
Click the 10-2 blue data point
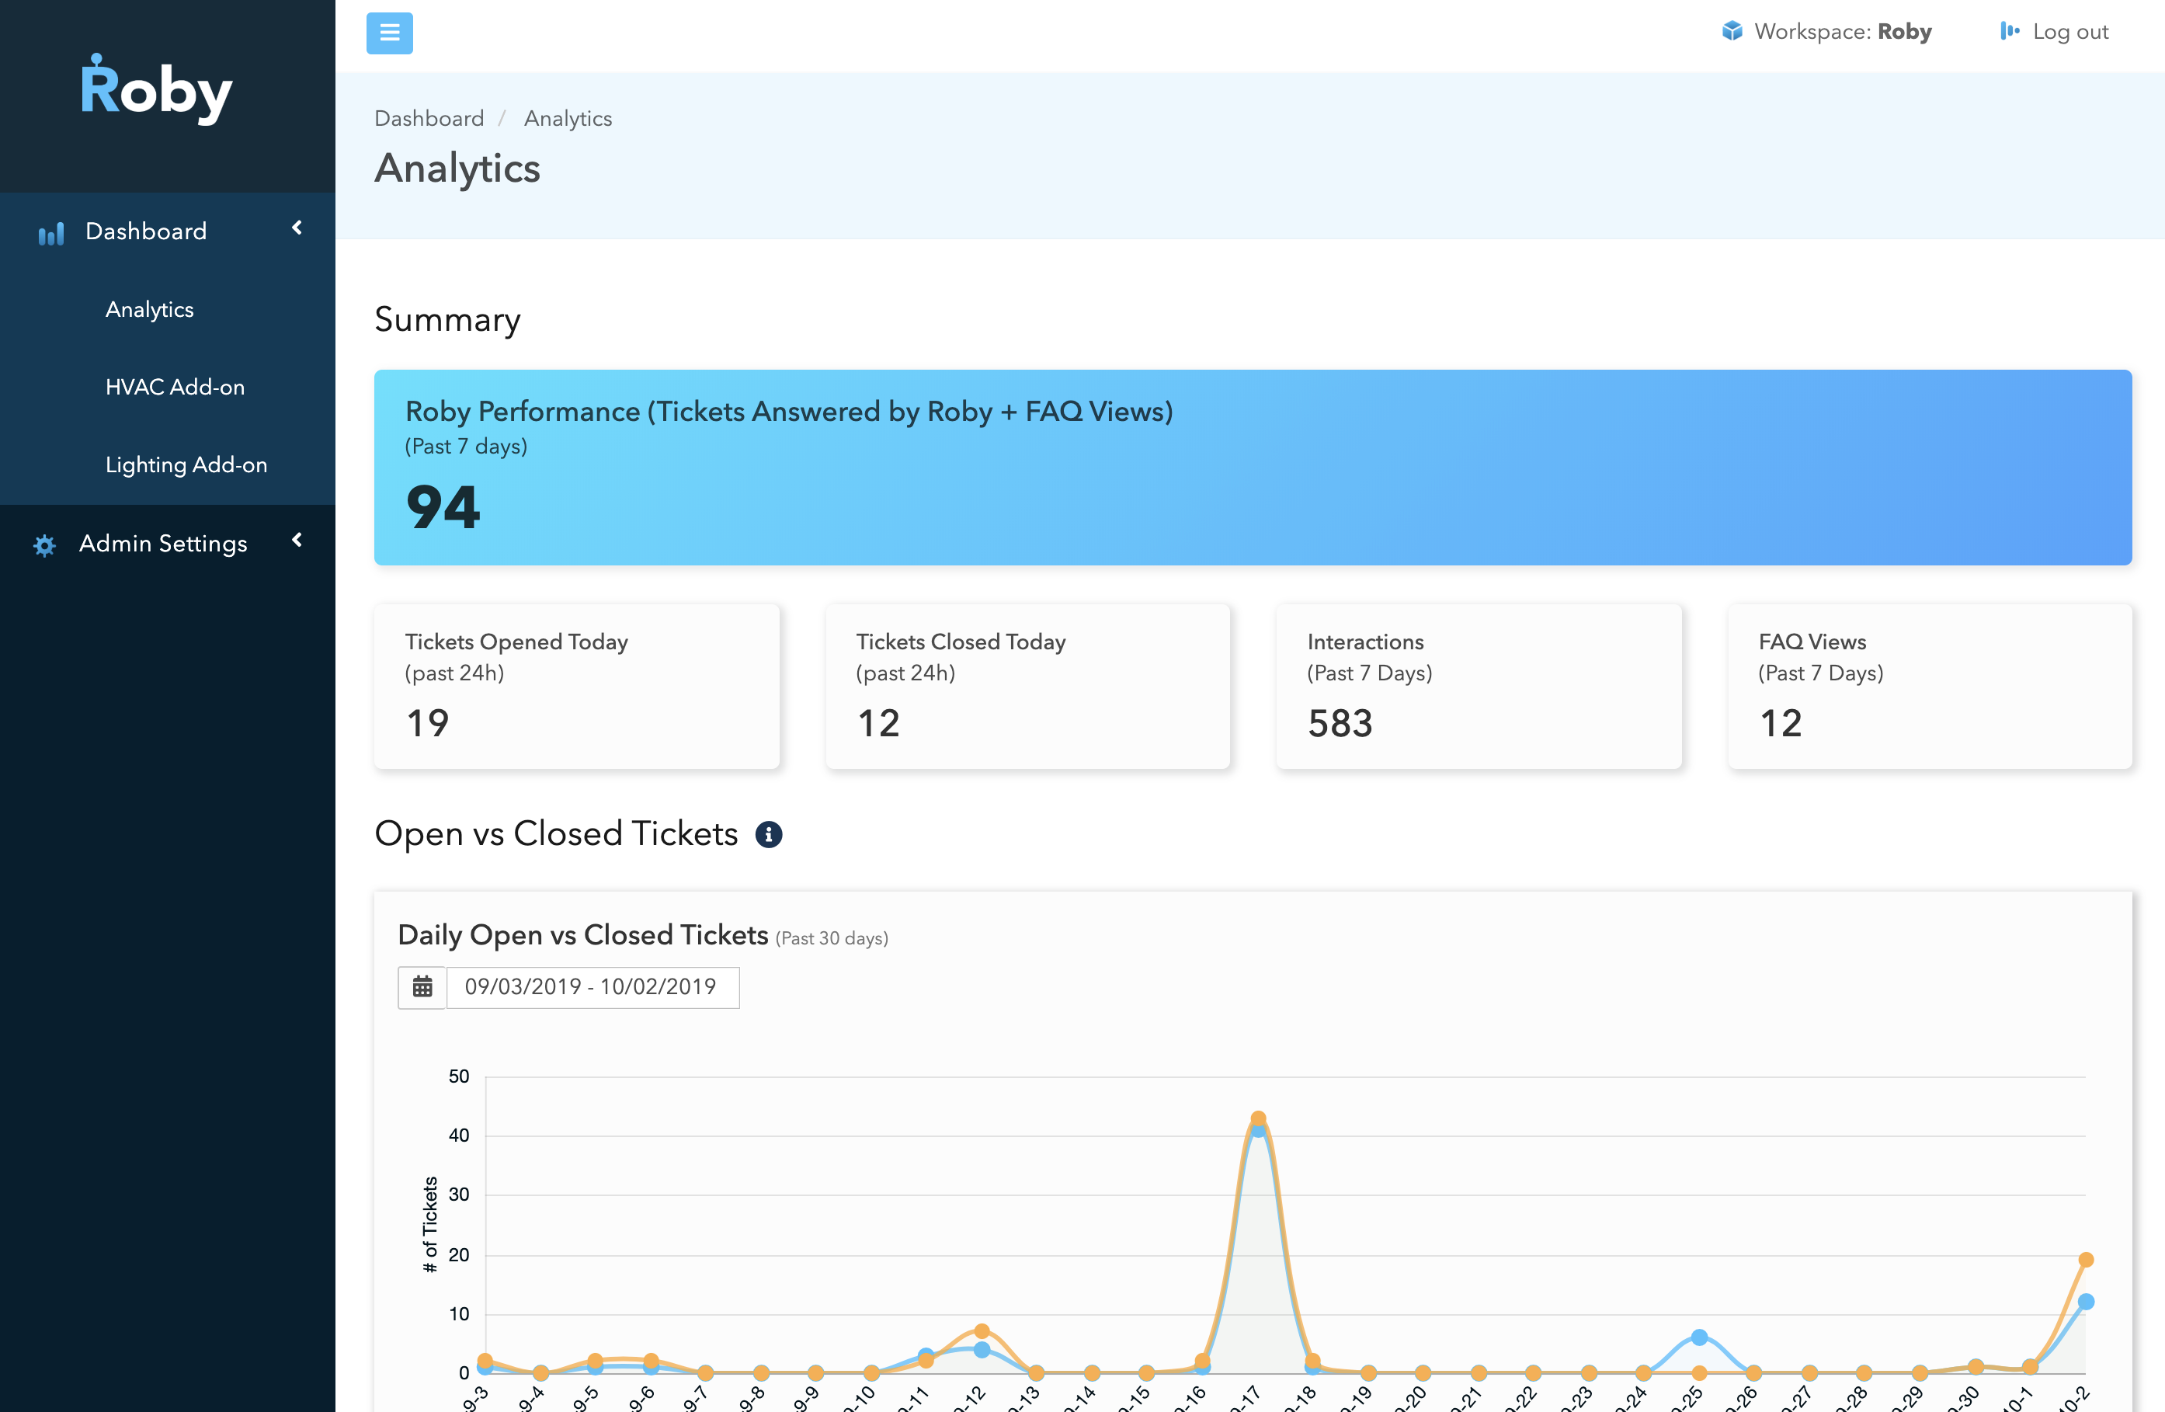point(2086,1301)
